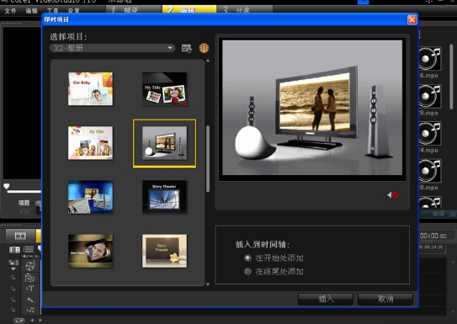Viewport: 457px width, 324px height.
Task: Click the muted speaker icon under preview
Action: (x=392, y=195)
